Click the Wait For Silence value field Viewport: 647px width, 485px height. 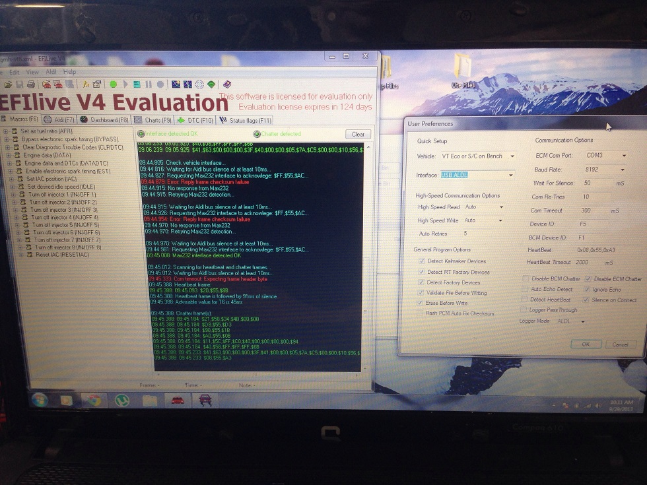click(x=598, y=183)
